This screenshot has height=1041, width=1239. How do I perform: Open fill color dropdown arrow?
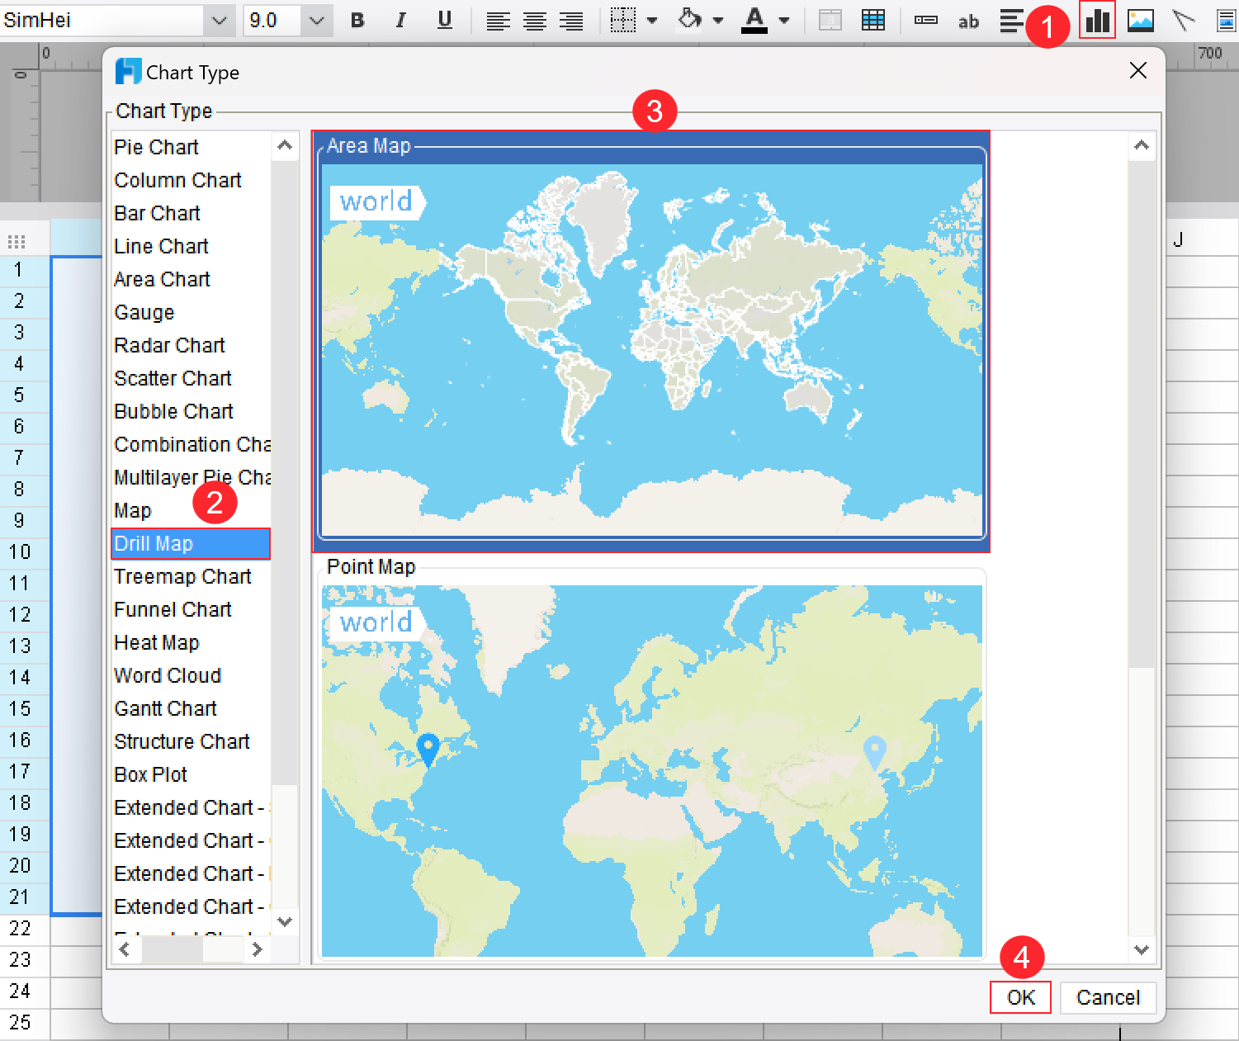coord(718,21)
